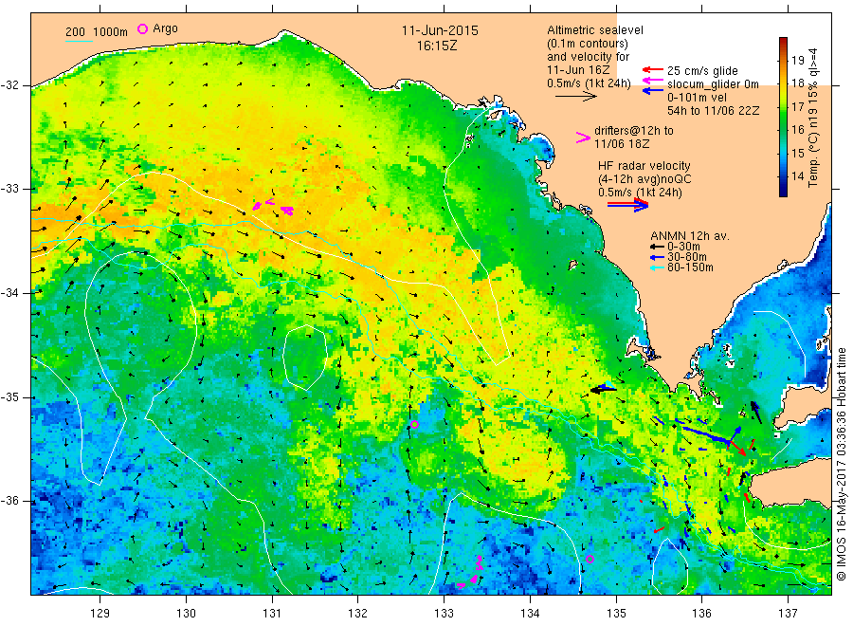Click the latitude axis label '-36'
This screenshot has width=853, height=626.
tap(9, 501)
